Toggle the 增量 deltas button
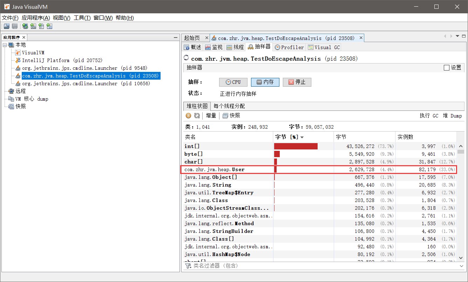Image resolution: width=468 pixels, height=282 pixels. [211, 116]
